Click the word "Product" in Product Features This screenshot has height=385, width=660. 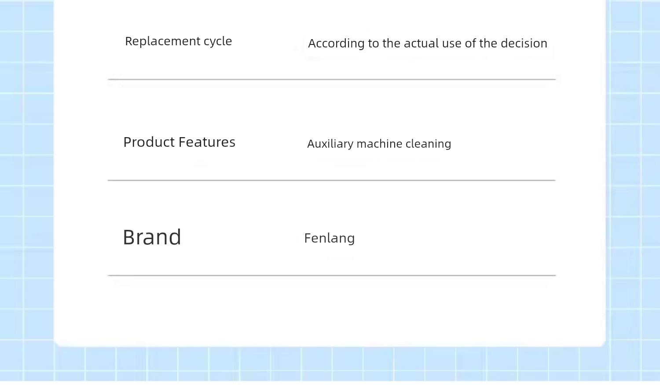pyautogui.click(x=149, y=142)
